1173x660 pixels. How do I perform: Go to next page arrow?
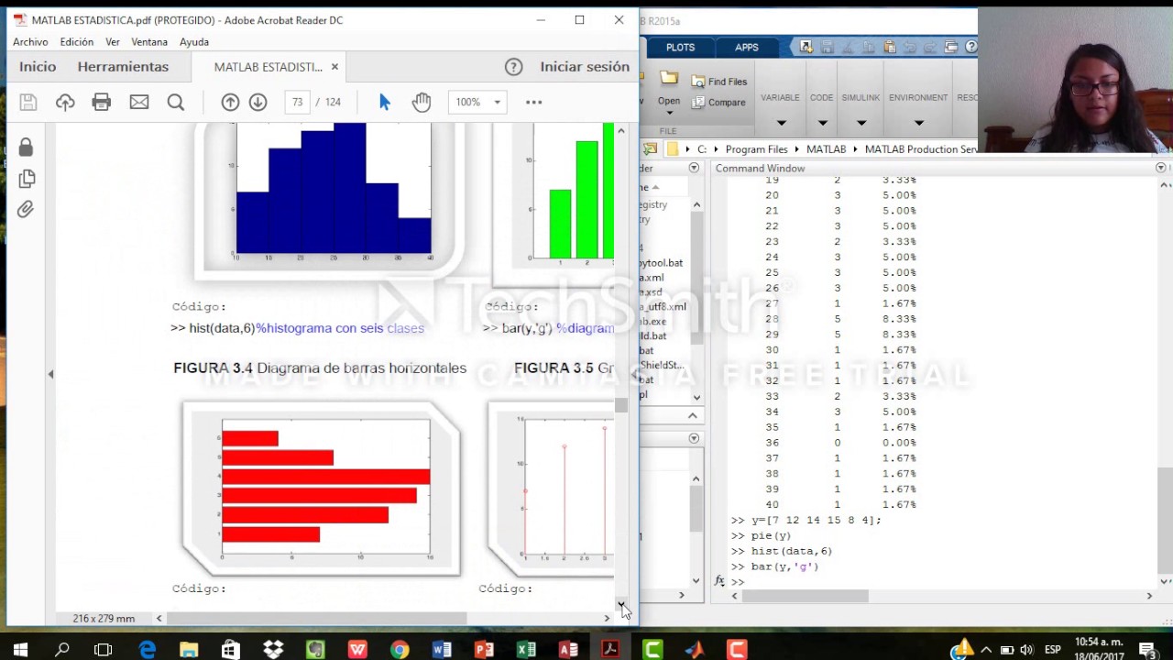258,103
